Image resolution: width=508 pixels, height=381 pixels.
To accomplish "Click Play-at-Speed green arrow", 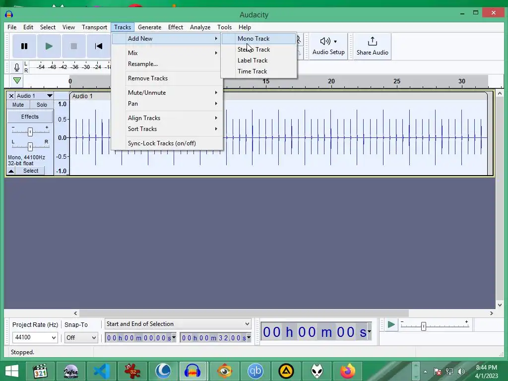I will tap(391, 324).
